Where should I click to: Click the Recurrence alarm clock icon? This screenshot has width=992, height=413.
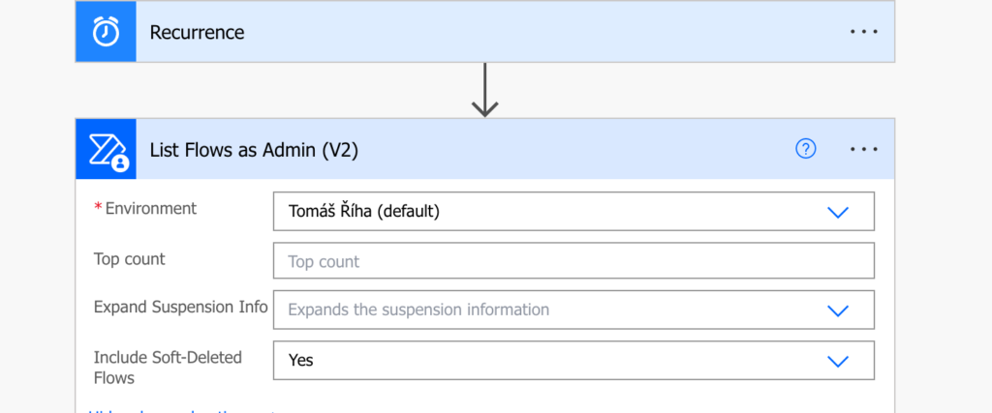[x=106, y=32]
